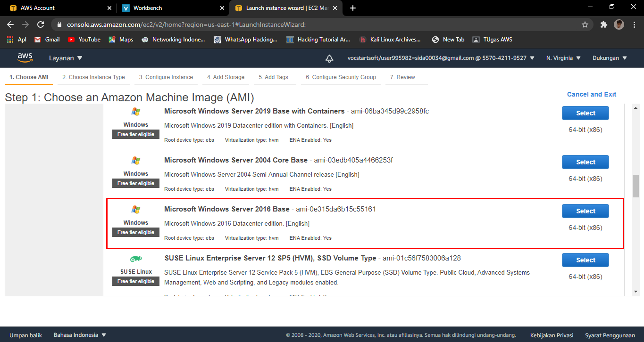
Task: Expand the Layanan services dropdown
Action: point(66,58)
